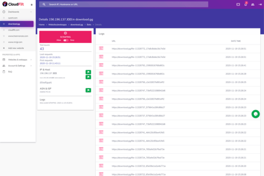Screen dimensions: 264x176
Task: Select cloudfilt.com in the sidebar
Action: click(x=14, y=30)
